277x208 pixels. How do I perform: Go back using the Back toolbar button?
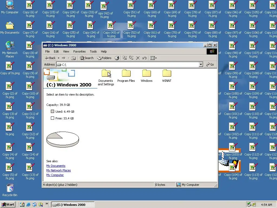[50, 58]
